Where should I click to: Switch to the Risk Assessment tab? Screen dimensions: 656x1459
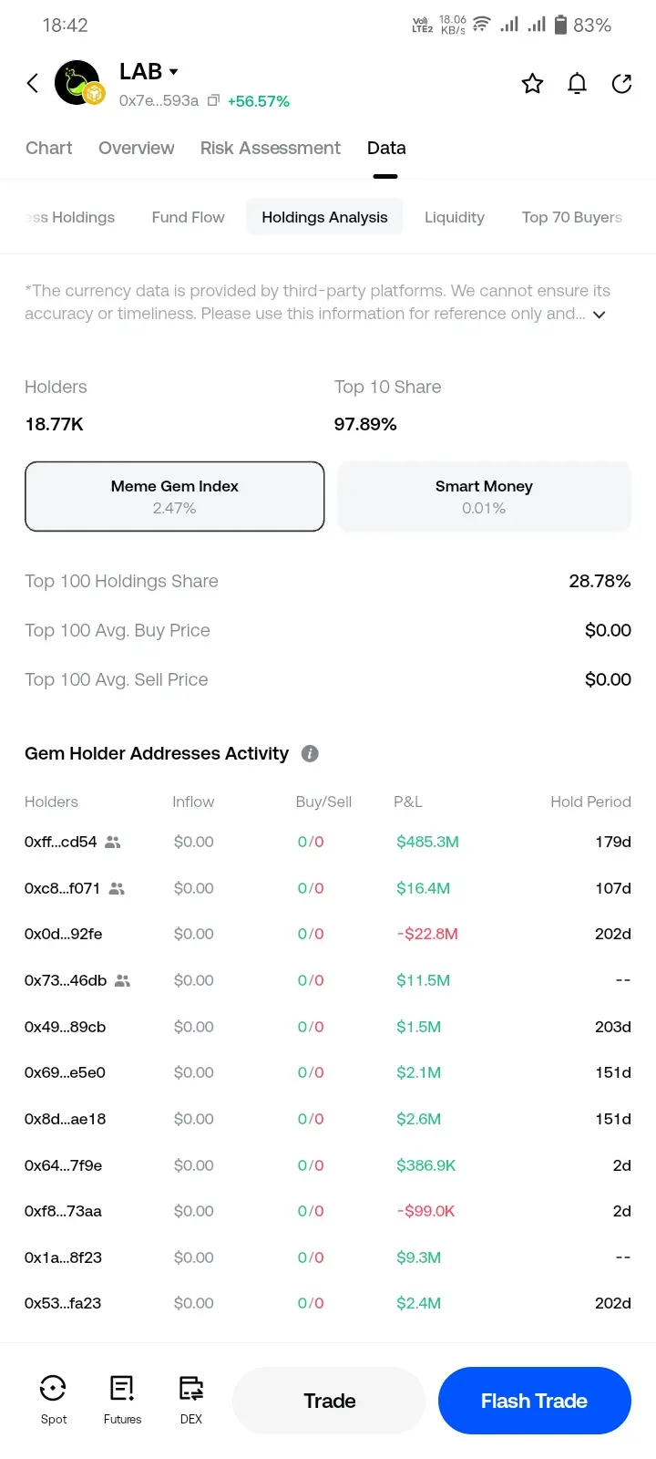pos(270,148)
